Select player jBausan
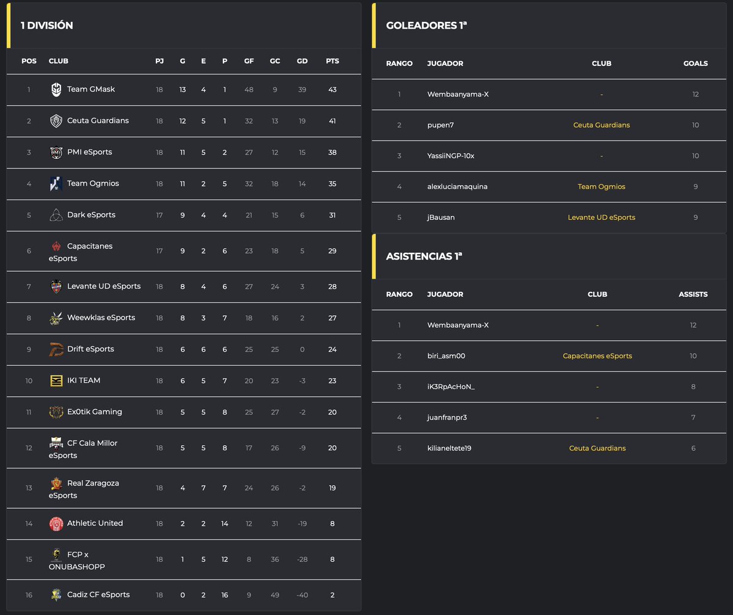Screen dimensions: 733x615 (x=441, y=217)
